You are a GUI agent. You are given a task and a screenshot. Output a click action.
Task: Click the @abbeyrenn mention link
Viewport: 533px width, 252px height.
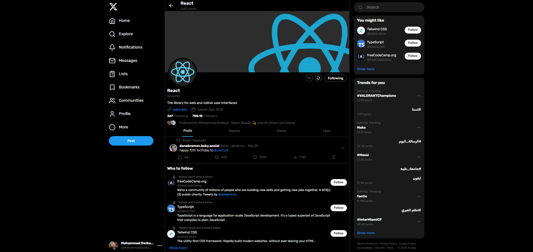coord(227,195)
